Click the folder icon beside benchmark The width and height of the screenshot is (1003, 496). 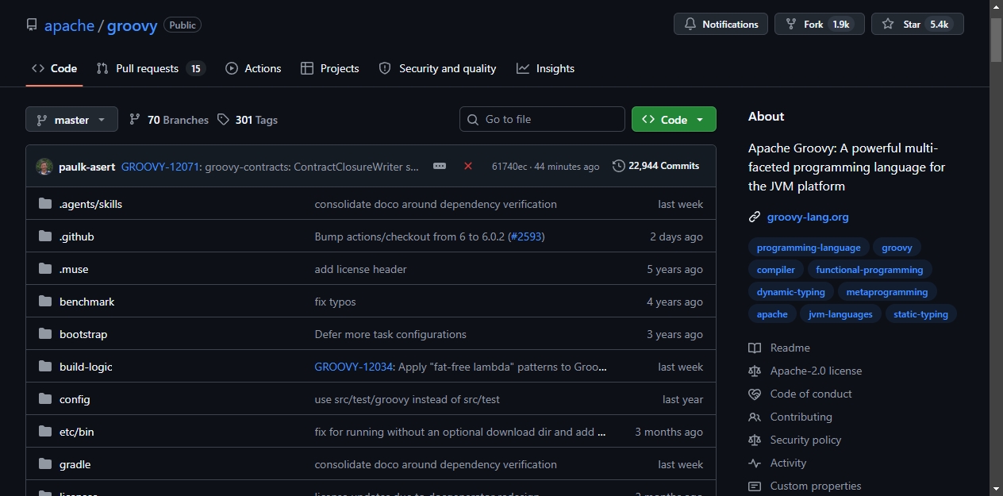[x=45, y=302]
